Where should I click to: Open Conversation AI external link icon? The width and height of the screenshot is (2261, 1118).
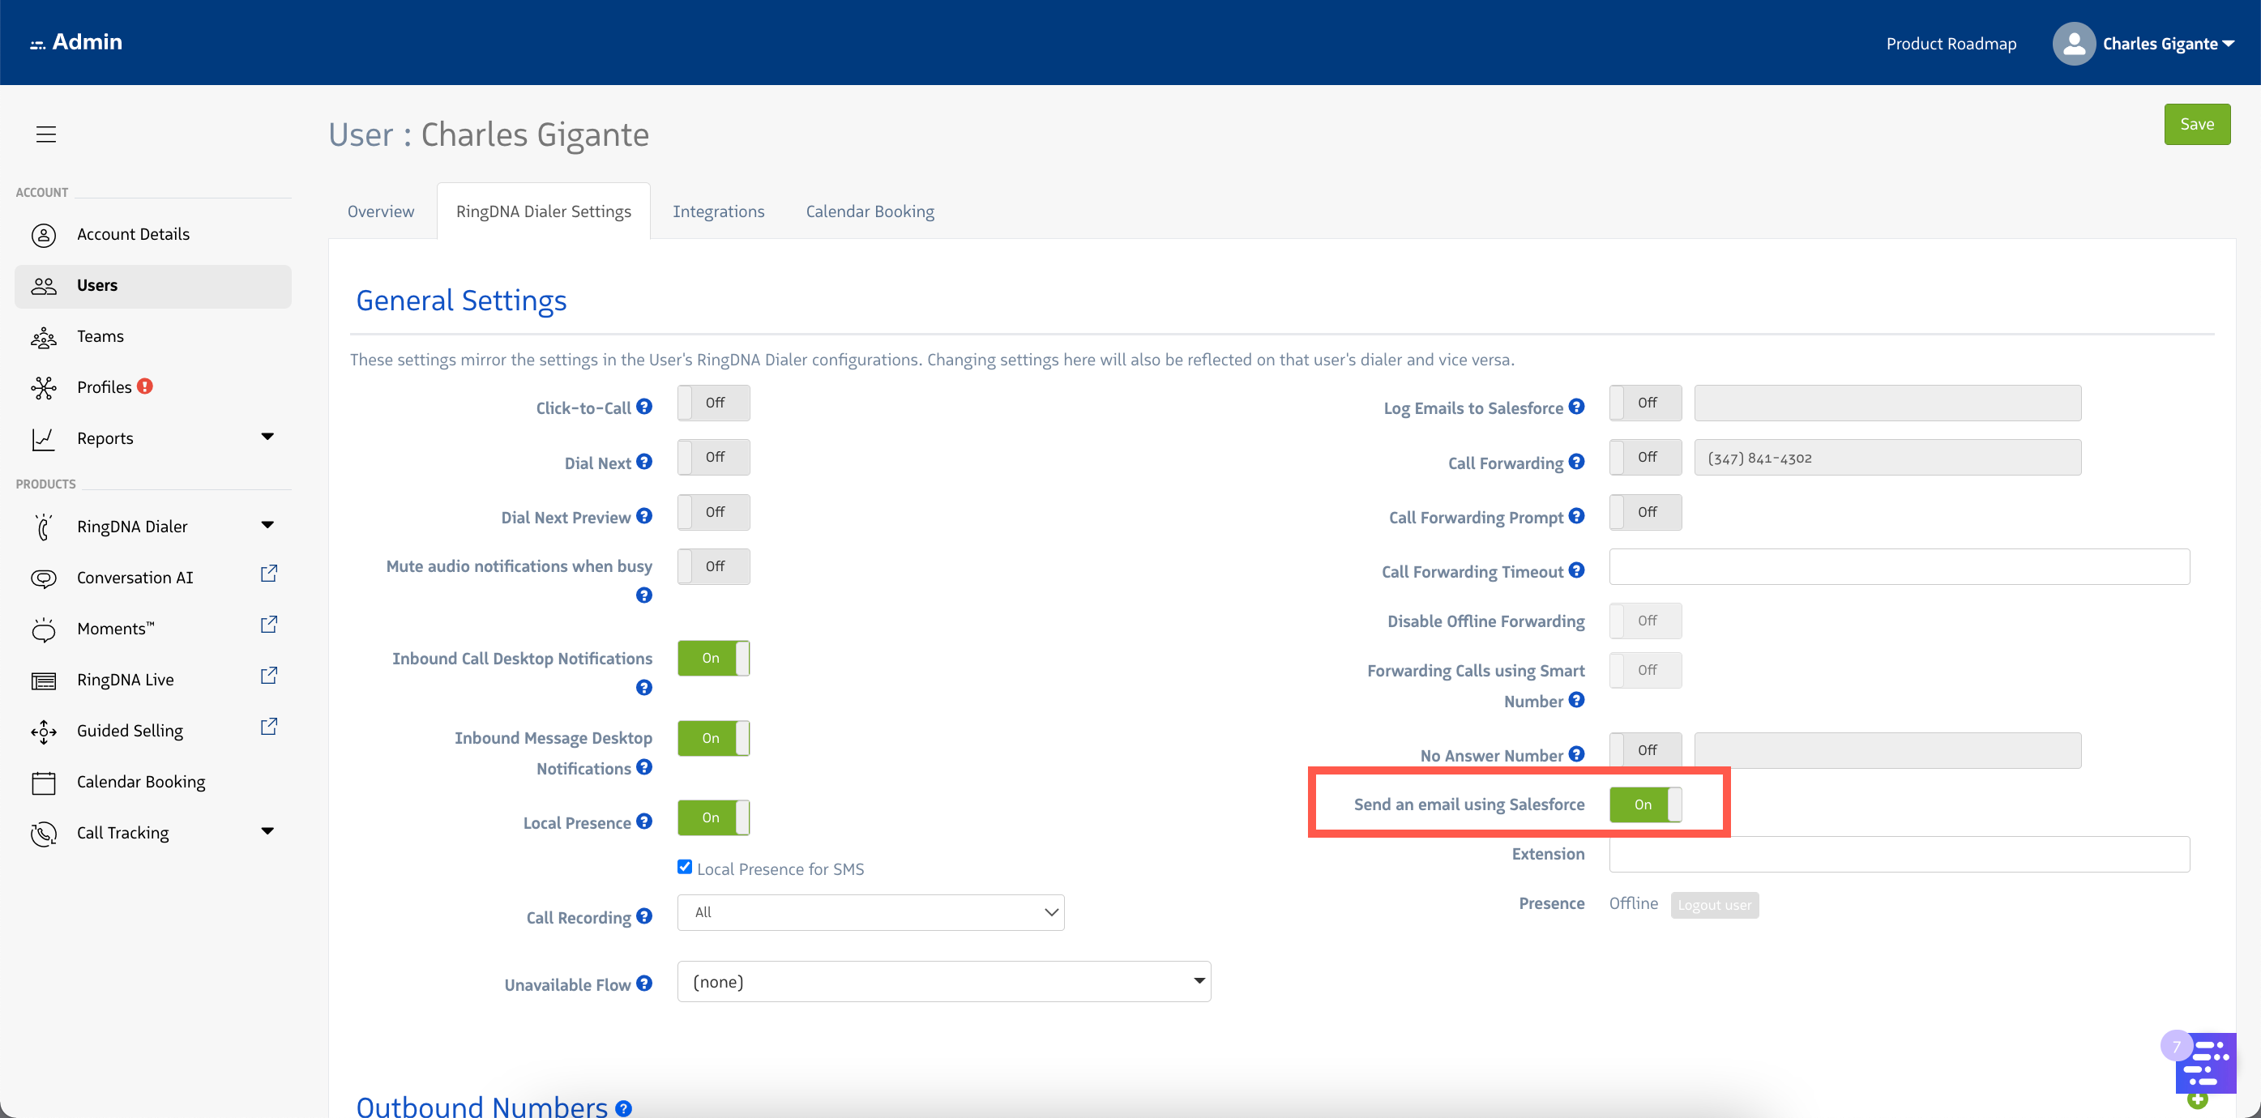[268, 574]
